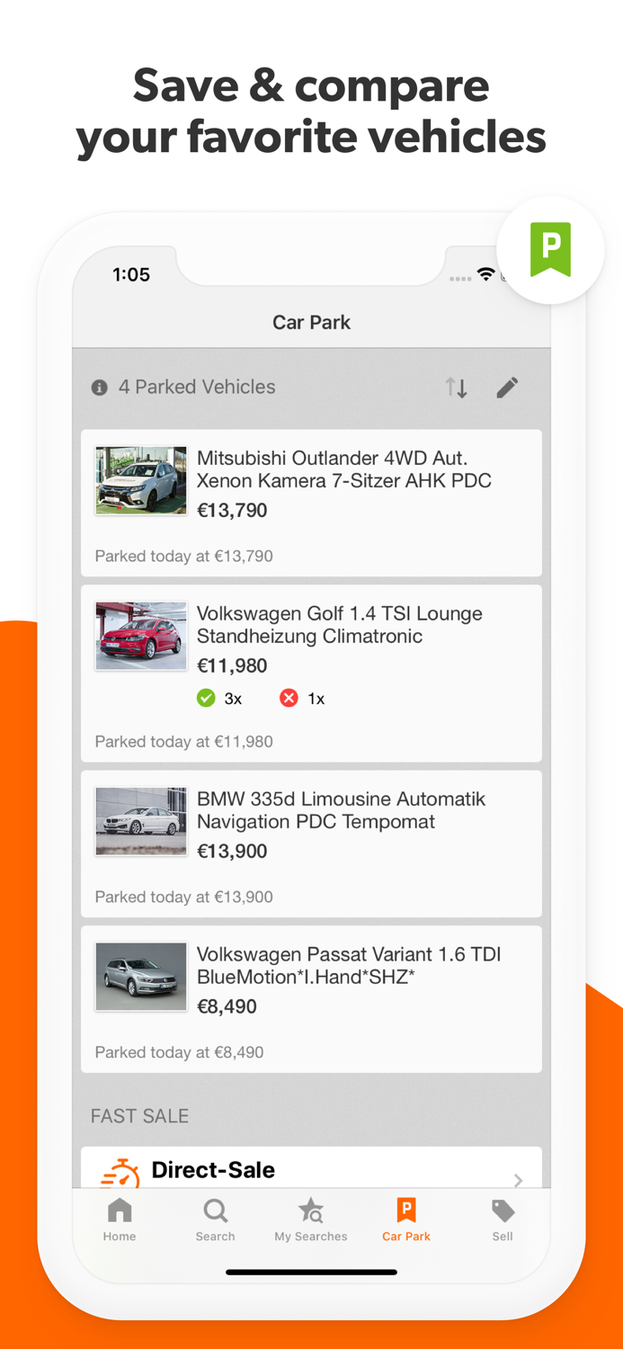This screenshot has height=1349, width=623.
Task: Toggle the red X 1x indicator on the Golf
Action: [x=289, y=698]
